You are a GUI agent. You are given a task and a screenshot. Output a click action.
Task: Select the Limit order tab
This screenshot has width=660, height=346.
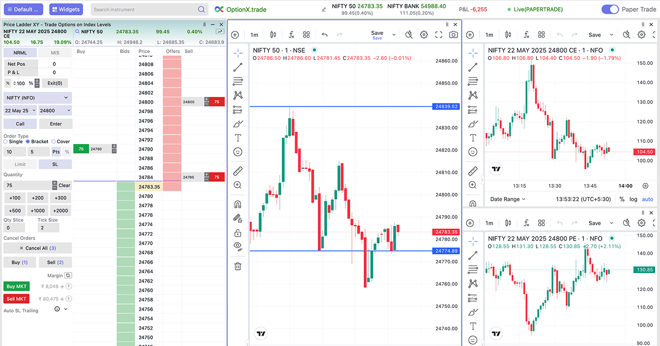[20, 164]
